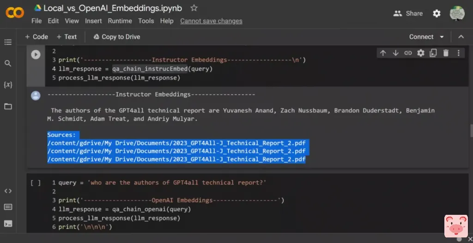This screenshot has height=243, width=473.
Task: Expand the Connect options dropdown arrow
Action: 442,37
